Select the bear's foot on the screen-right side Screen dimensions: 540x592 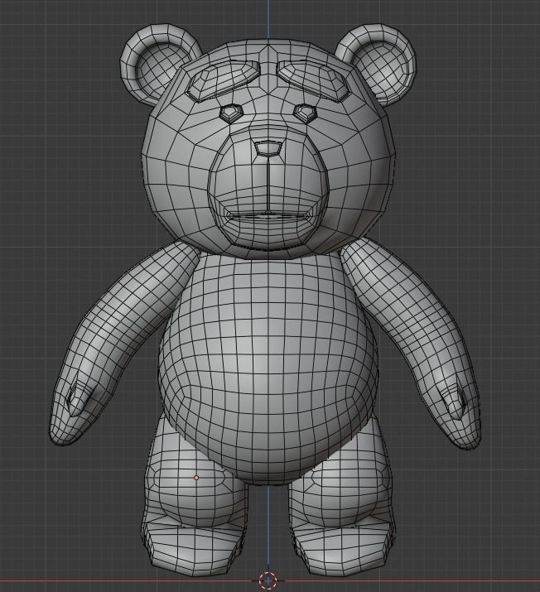[344, 547]
